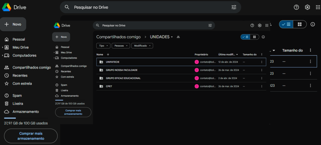Open the help icon in the front window
Image resolution: width=321 pixels, height=145 pixels.
point(252,25)
